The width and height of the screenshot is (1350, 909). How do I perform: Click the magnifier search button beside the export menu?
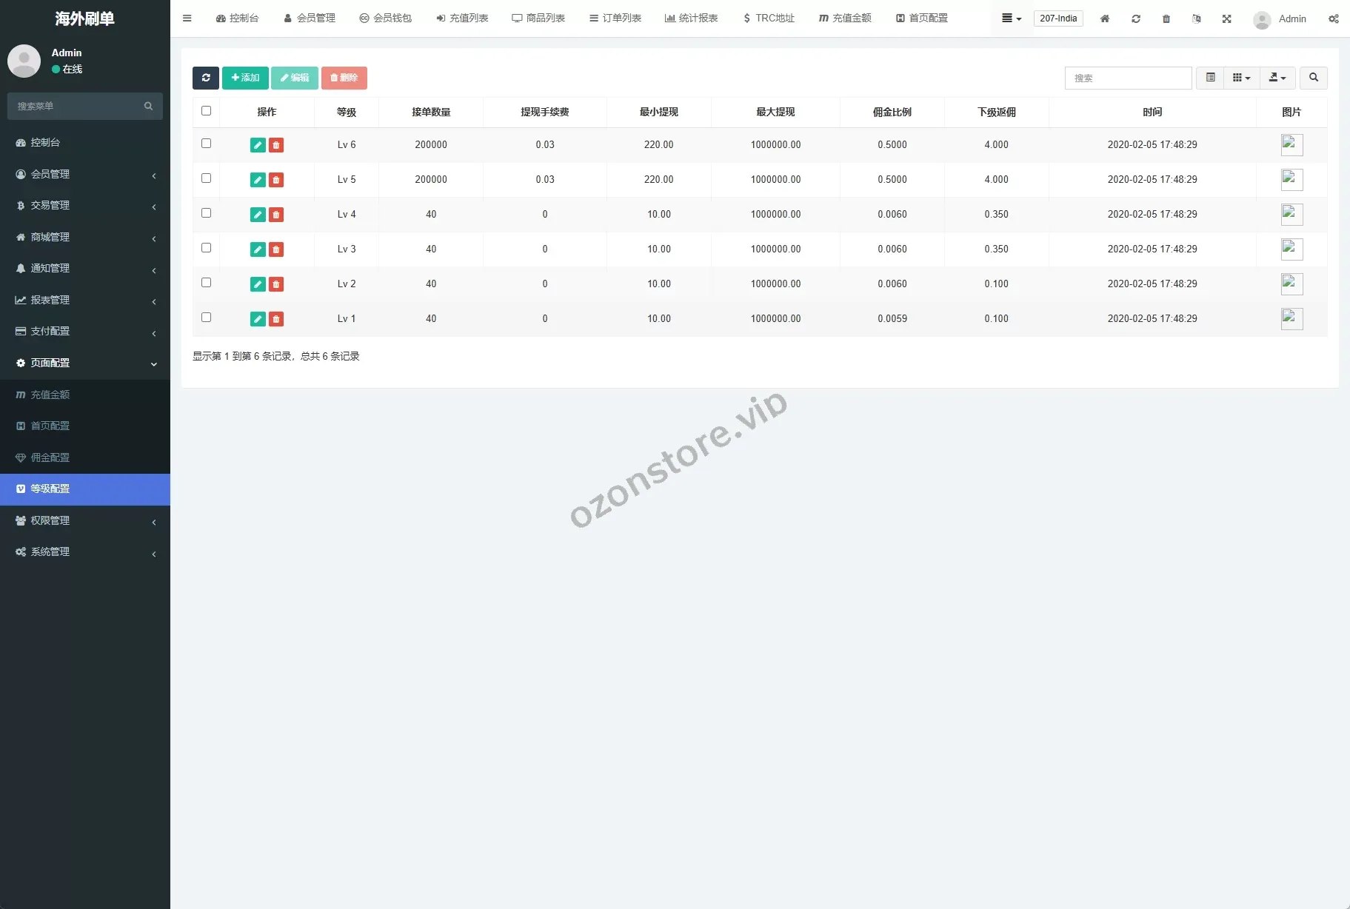click(1313, 78)
